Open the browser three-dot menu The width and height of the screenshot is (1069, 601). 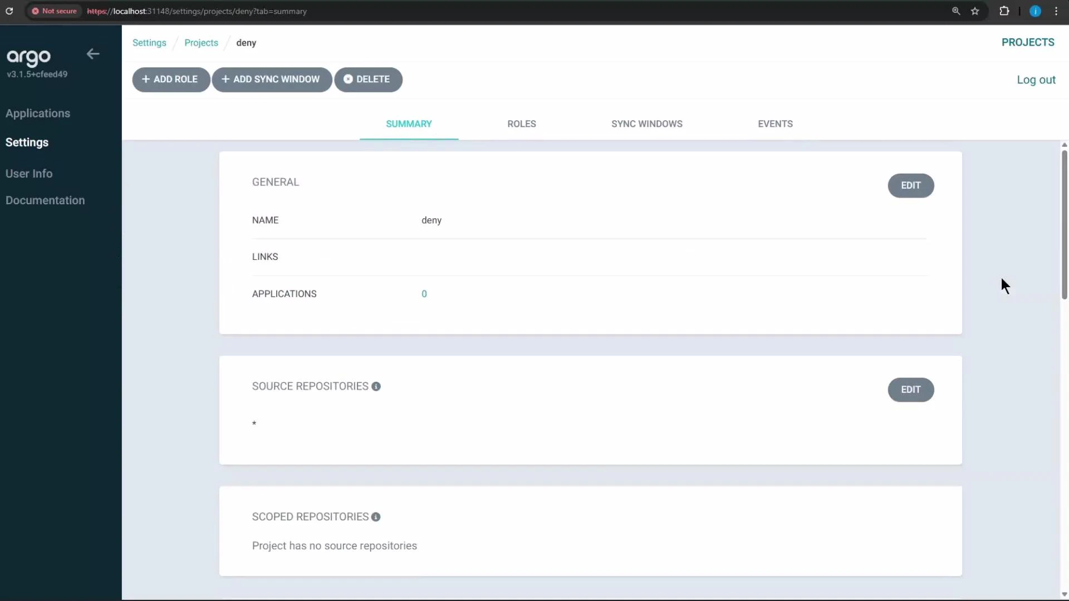[x=1056, y=11]
